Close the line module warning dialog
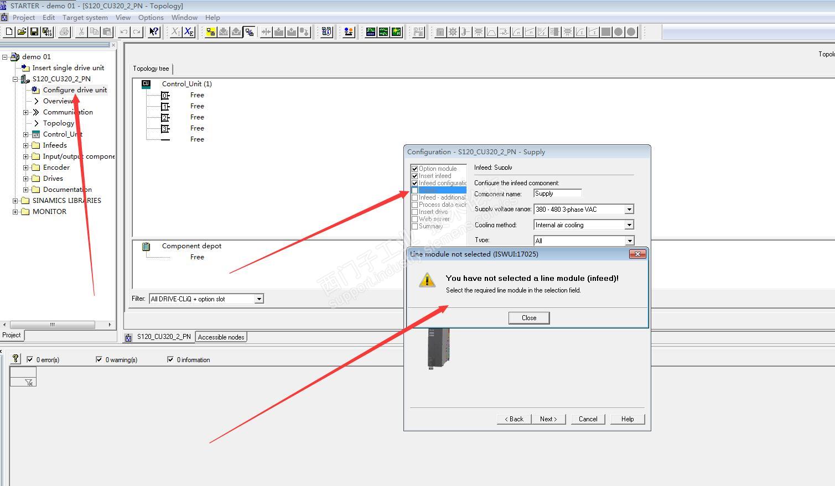Viewport: 835px width, 486px height. point(529,318)
